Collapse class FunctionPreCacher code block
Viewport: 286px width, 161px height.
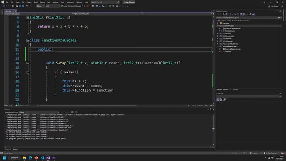28,40
